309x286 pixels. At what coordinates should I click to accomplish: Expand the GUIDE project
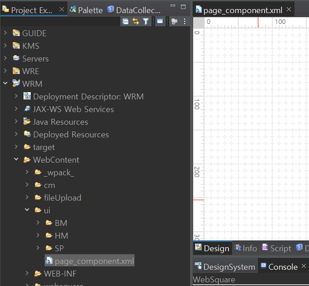(x=5, y=33)
